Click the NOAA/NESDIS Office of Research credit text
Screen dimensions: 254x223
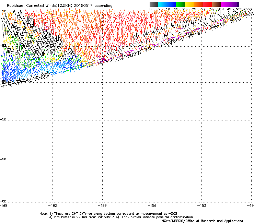click(202, 221)
